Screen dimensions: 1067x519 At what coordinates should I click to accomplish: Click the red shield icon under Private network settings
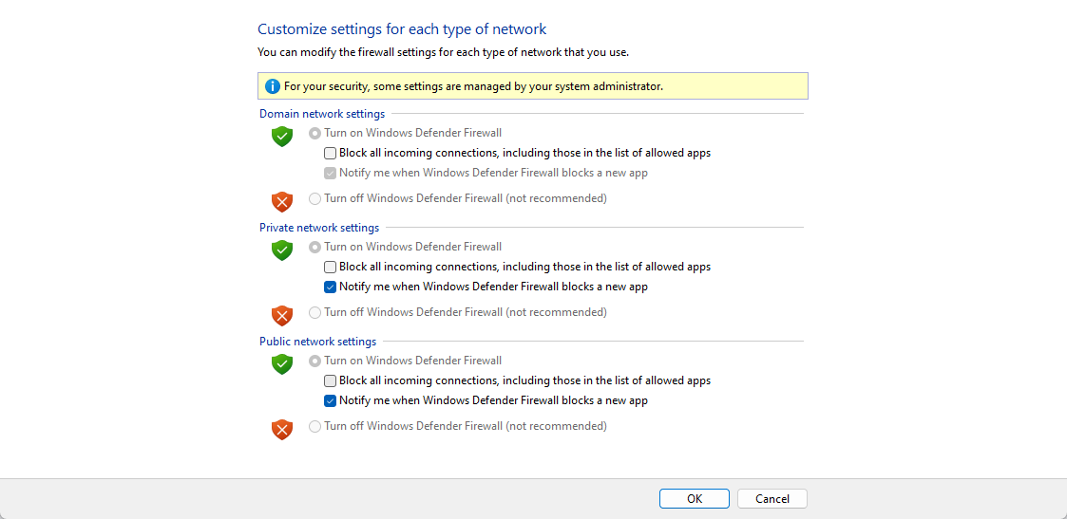click(282, 315)
